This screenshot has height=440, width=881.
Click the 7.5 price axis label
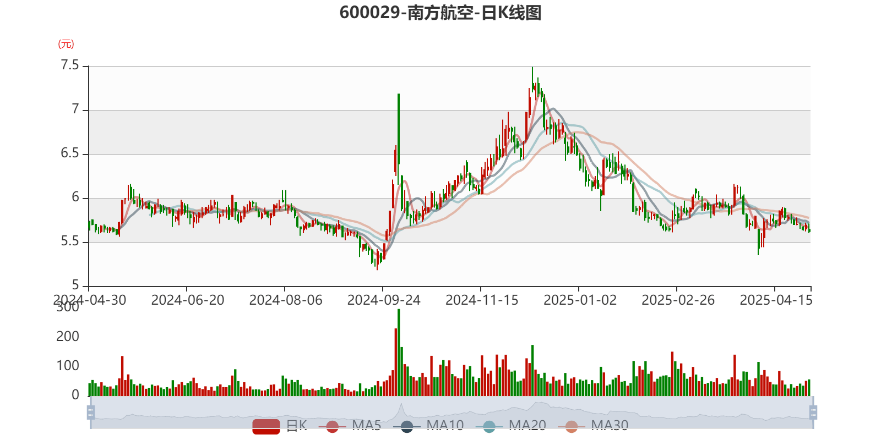[x=70, y=65]
